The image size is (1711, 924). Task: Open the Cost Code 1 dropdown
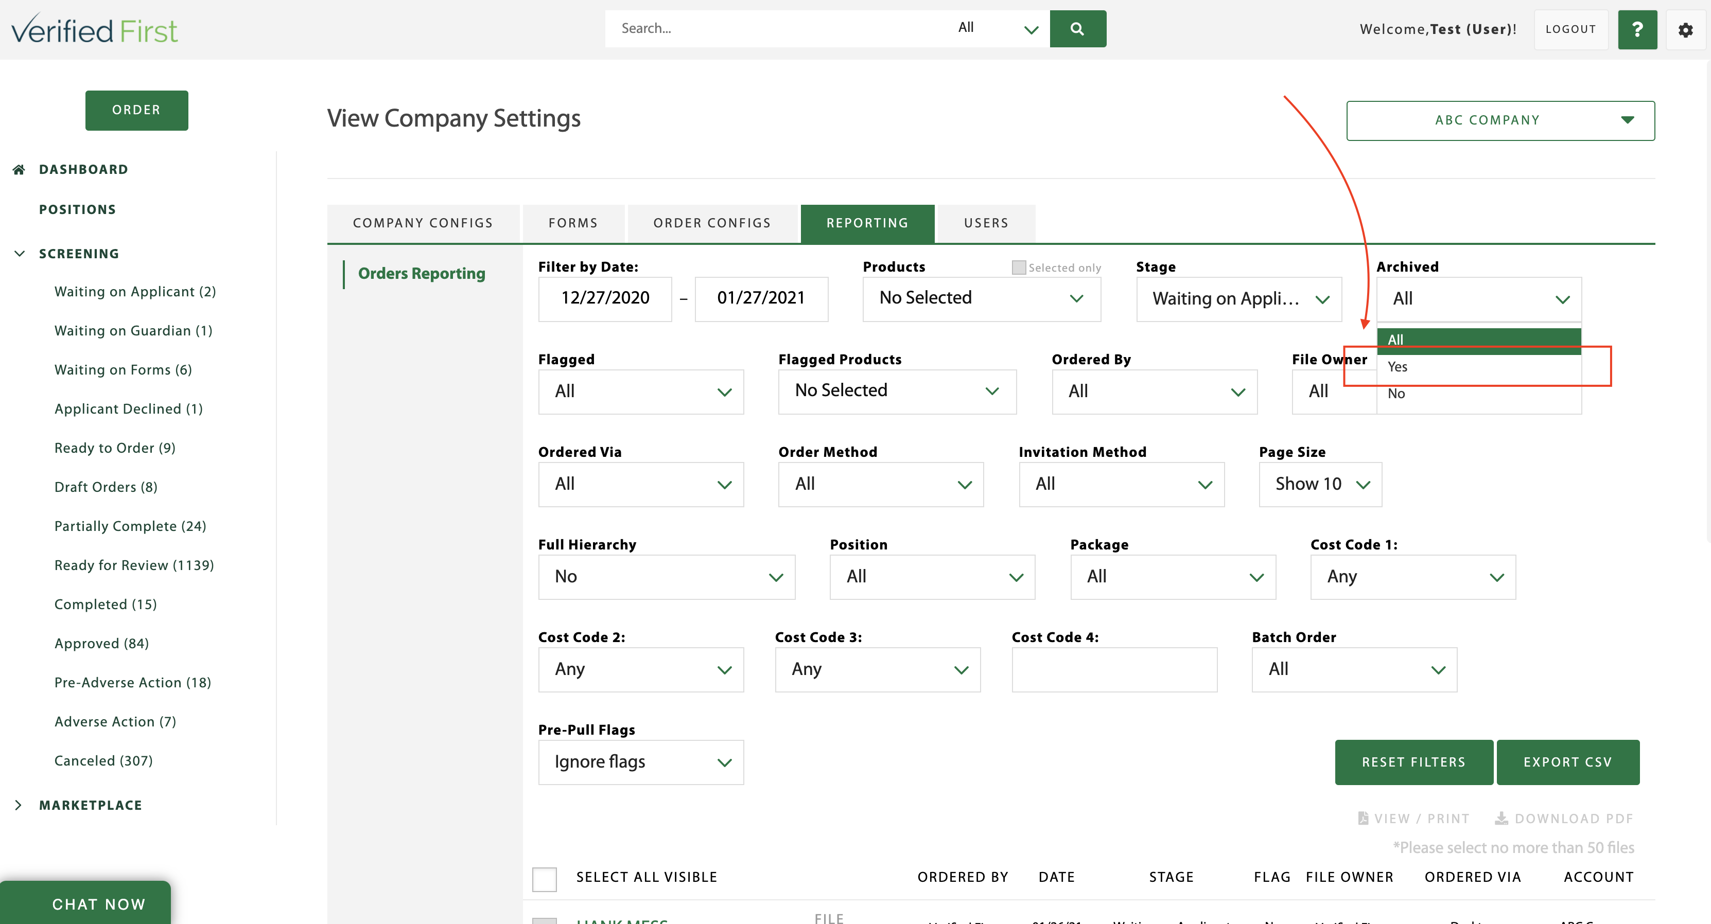(1413, 577)
